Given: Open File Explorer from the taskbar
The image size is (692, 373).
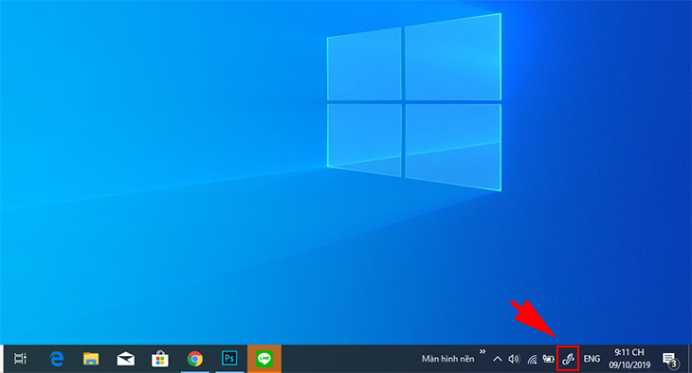Looking at the screenshot, I should [91, 359].
